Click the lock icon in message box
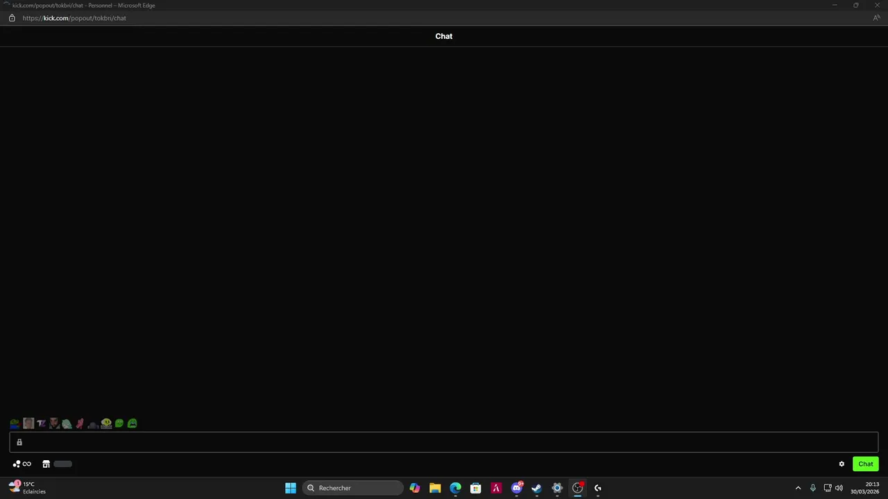The image size is (888, 499). [19, 442]
